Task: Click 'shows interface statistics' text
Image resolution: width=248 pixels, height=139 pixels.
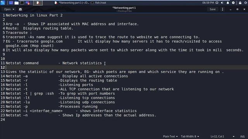Action: (x=108, y=111)
